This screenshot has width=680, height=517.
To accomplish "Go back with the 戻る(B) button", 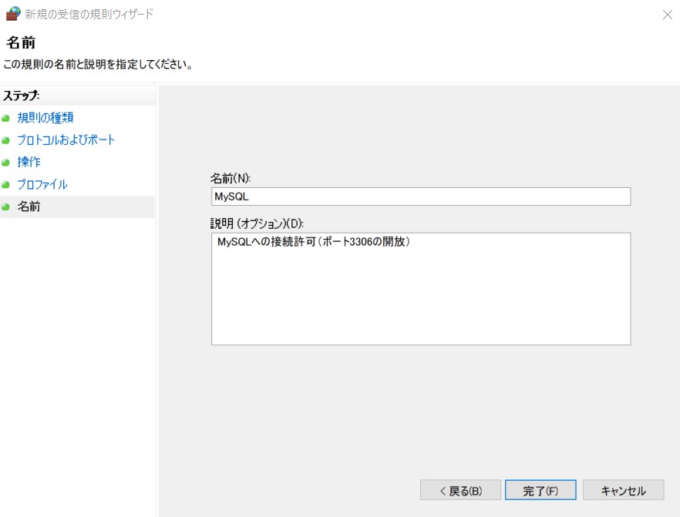I will pyautogui.click(x=460, y=490).
